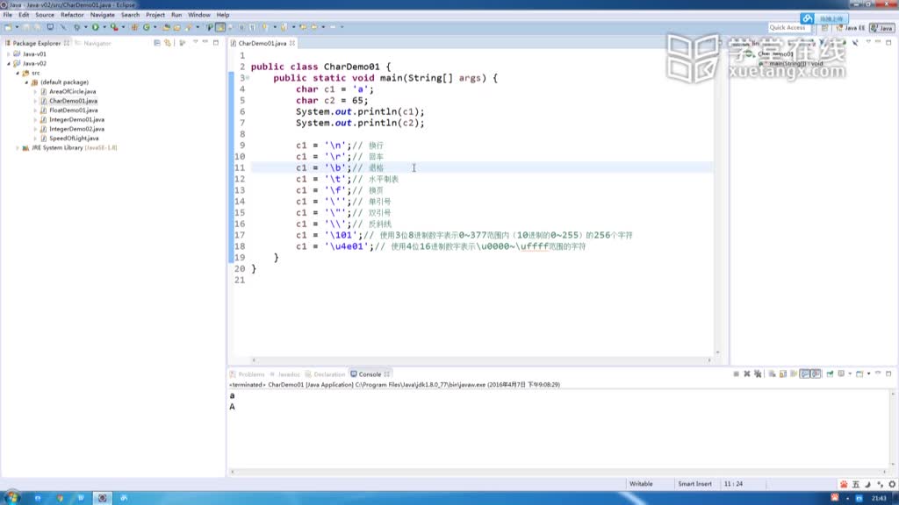This screenshot has width=899, height=505.
Task: Click the Run External Tools icon
Action: pos(114,27)
